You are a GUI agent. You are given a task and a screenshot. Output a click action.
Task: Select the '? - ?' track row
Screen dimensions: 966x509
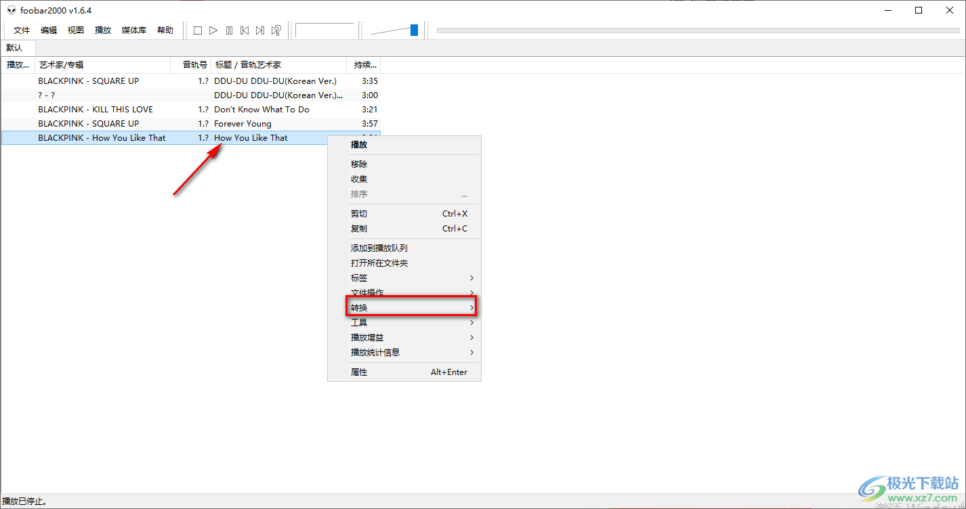coord(190,95)
